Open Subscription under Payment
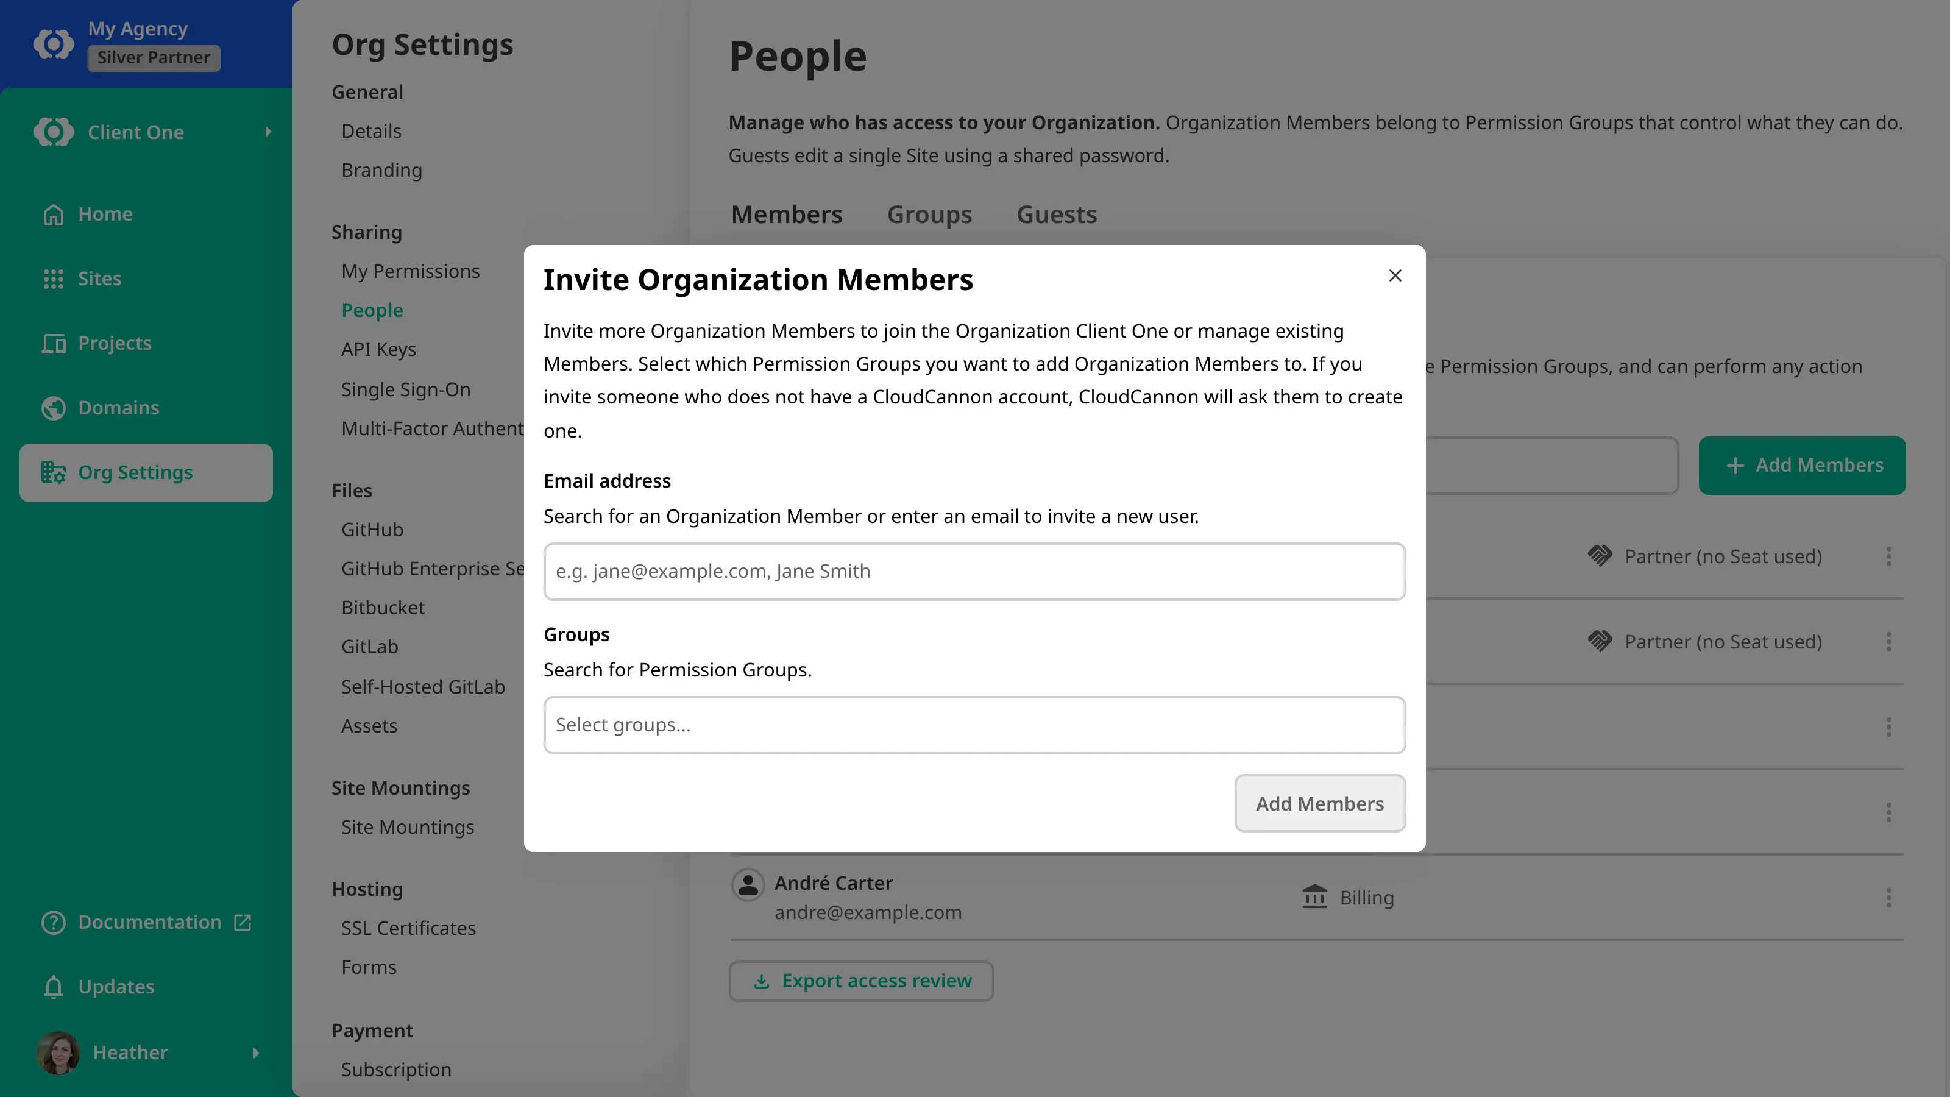The height and width of the screenshot is (1097, 1950). (x=396, y=1070)
